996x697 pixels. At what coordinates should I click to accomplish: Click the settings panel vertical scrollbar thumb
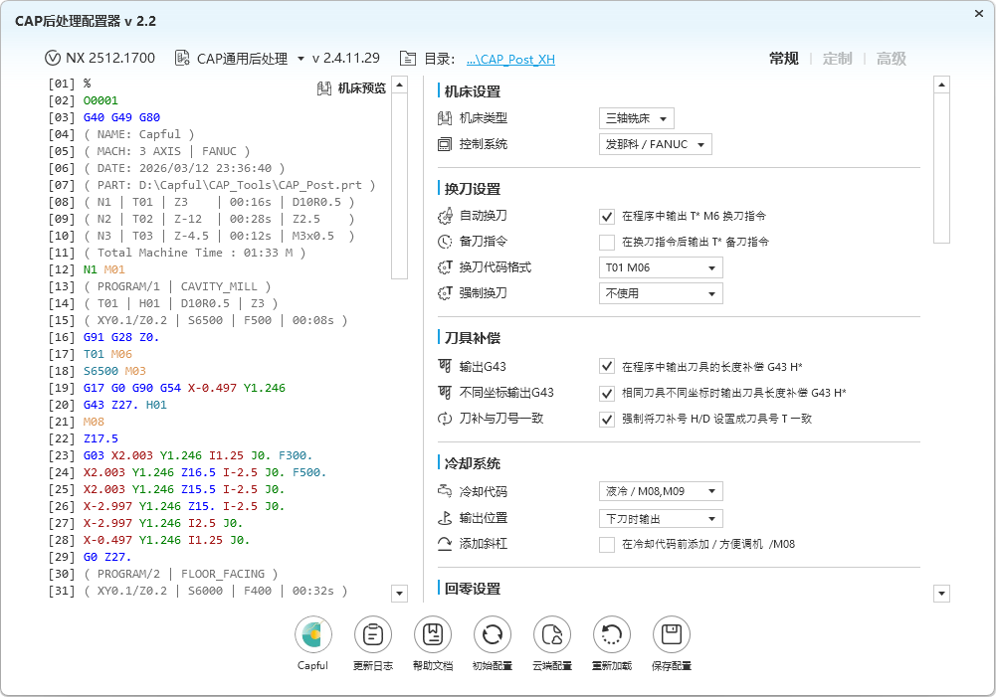(942, 169)
